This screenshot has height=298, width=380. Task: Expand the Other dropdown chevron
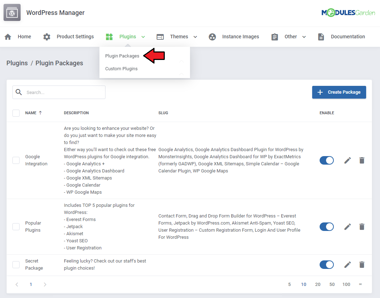click(304, 37)
